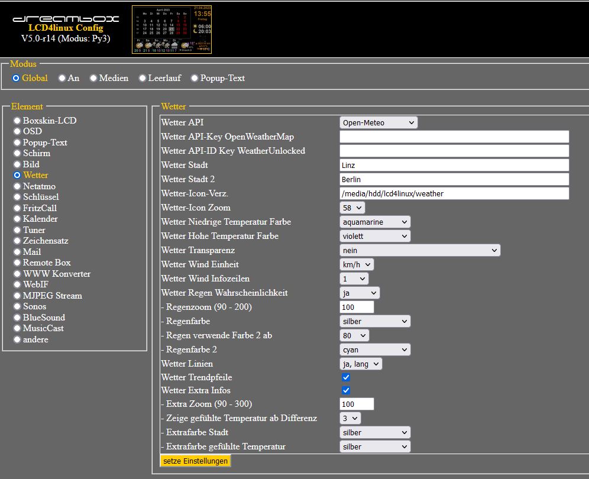589x479 pixels.
Task: Open the Wetter Wind Einheit dropdown
Action: (x=357, y=264)
